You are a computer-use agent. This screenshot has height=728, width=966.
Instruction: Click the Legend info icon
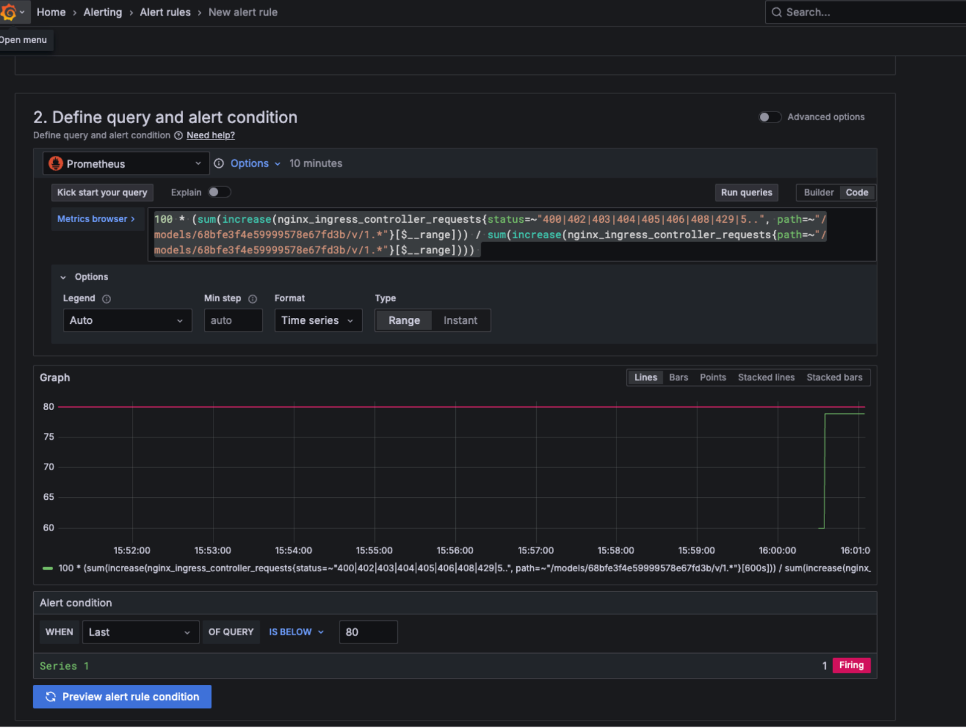(x=106, y=299)
